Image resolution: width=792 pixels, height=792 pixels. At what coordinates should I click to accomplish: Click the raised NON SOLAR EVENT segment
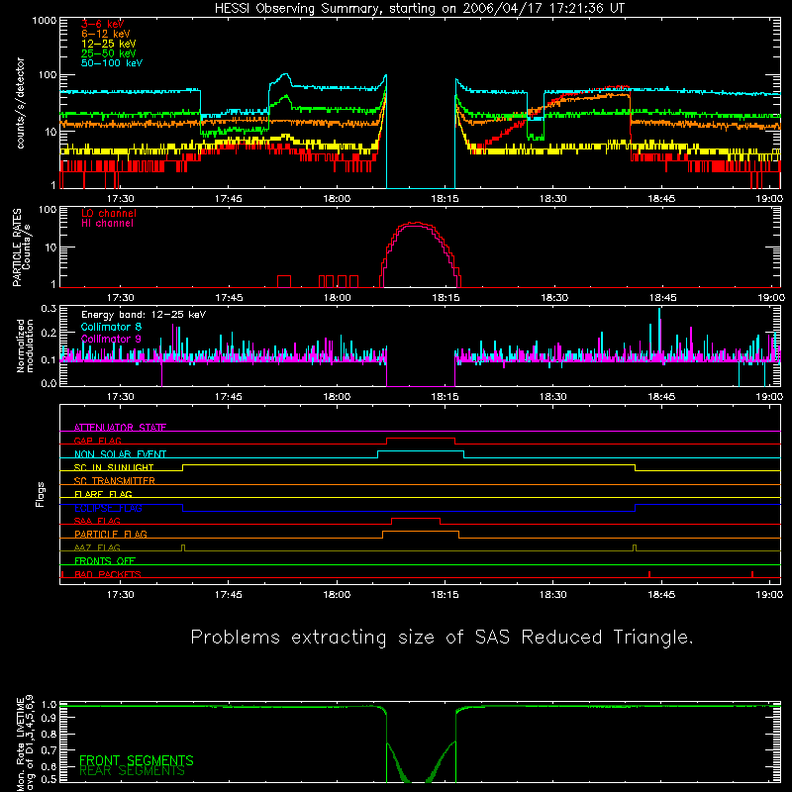[421, 451]
